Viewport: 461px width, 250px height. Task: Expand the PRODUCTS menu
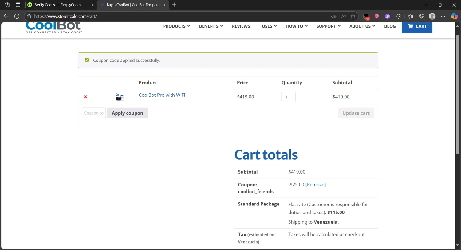coord(176,26)
